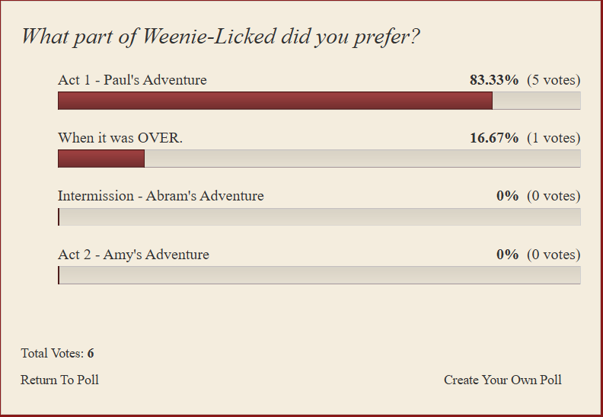The height and width of the screenshot is (417, 603).
Task: Click the filled Act 1 result bar
Action: pyautogui.click(x=275, y=101)
